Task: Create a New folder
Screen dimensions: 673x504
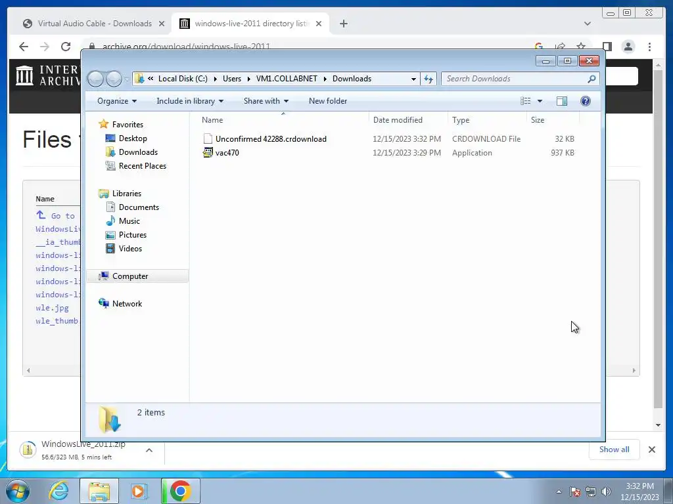Action: pos(328,101)
